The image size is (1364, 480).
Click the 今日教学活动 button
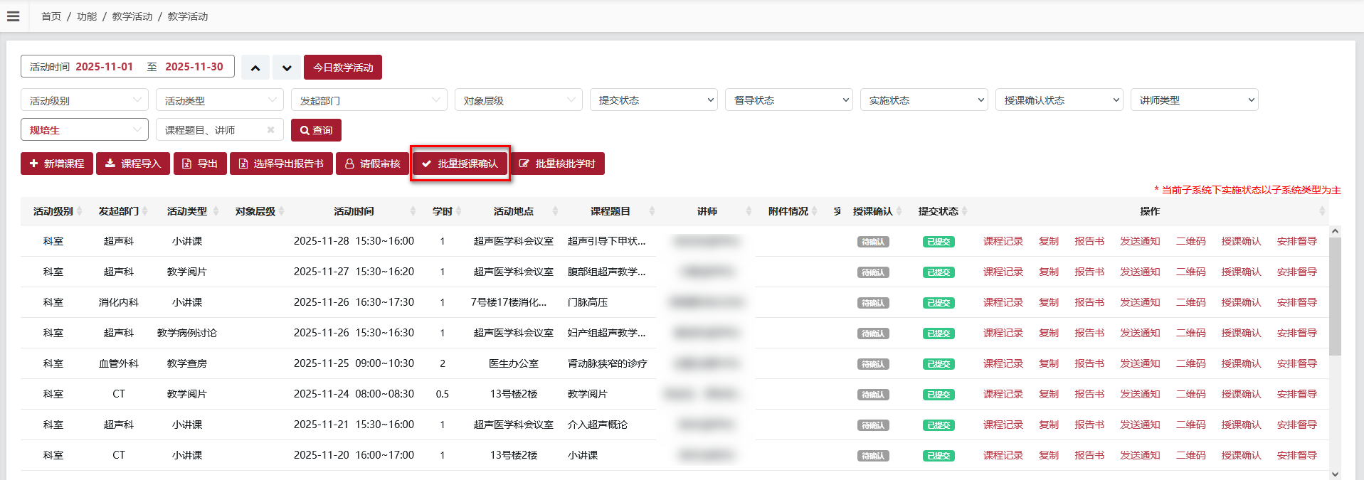click(343, 68)
